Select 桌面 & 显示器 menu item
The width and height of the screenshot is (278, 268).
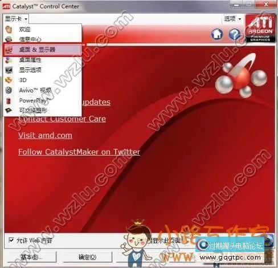pyautogui.click(x=43, y=50)
